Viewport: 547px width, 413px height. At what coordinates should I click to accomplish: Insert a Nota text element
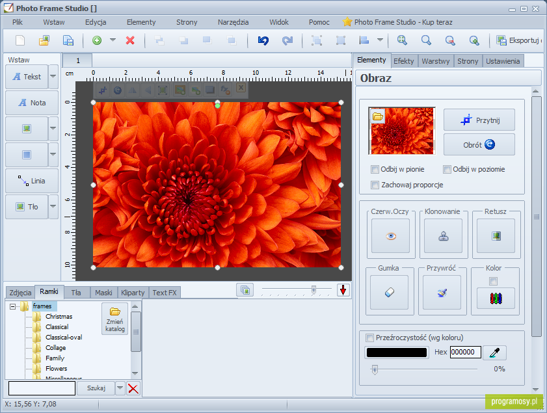coord(32,103)
